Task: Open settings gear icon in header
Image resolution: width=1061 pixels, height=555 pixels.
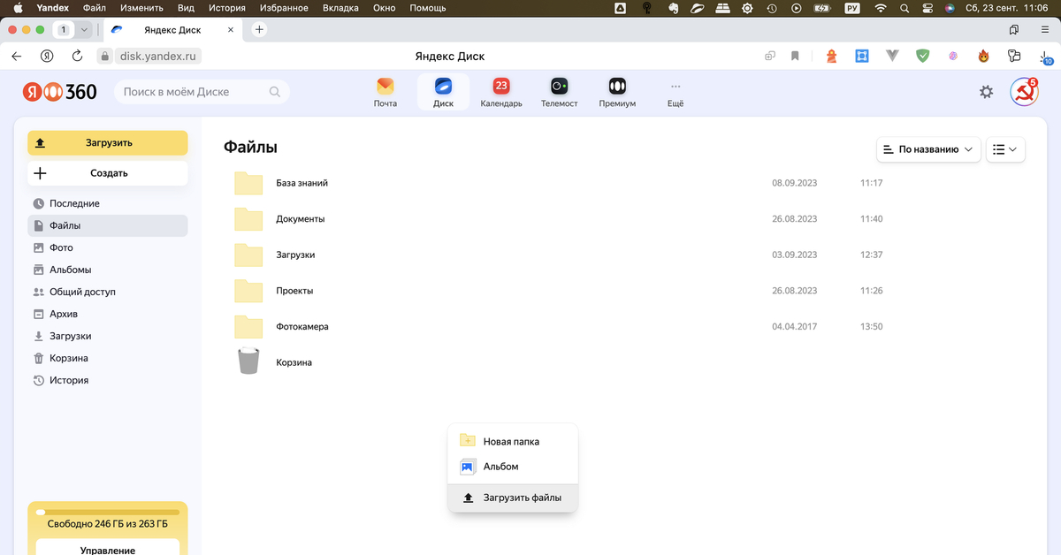Action: point(986,92)
